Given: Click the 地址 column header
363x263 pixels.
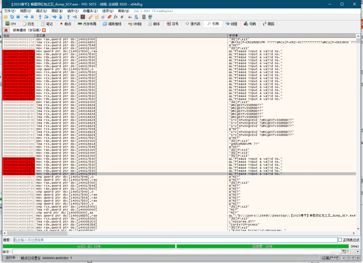Looking at the screenshot, I should point(18,36).
